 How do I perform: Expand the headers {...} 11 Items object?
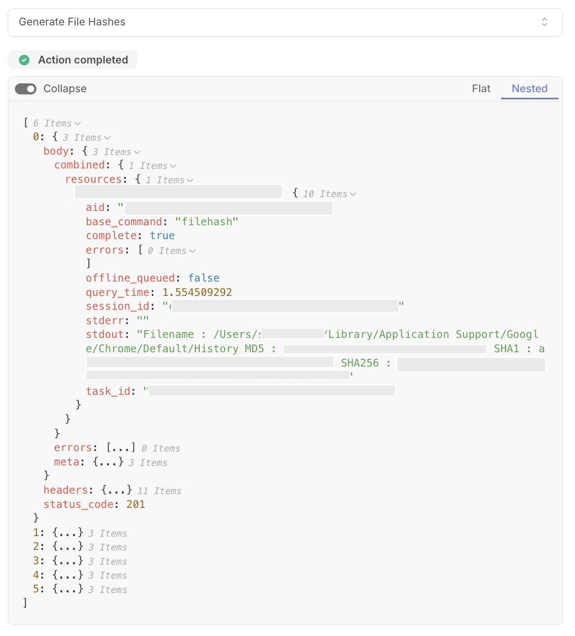coord(116,490)
